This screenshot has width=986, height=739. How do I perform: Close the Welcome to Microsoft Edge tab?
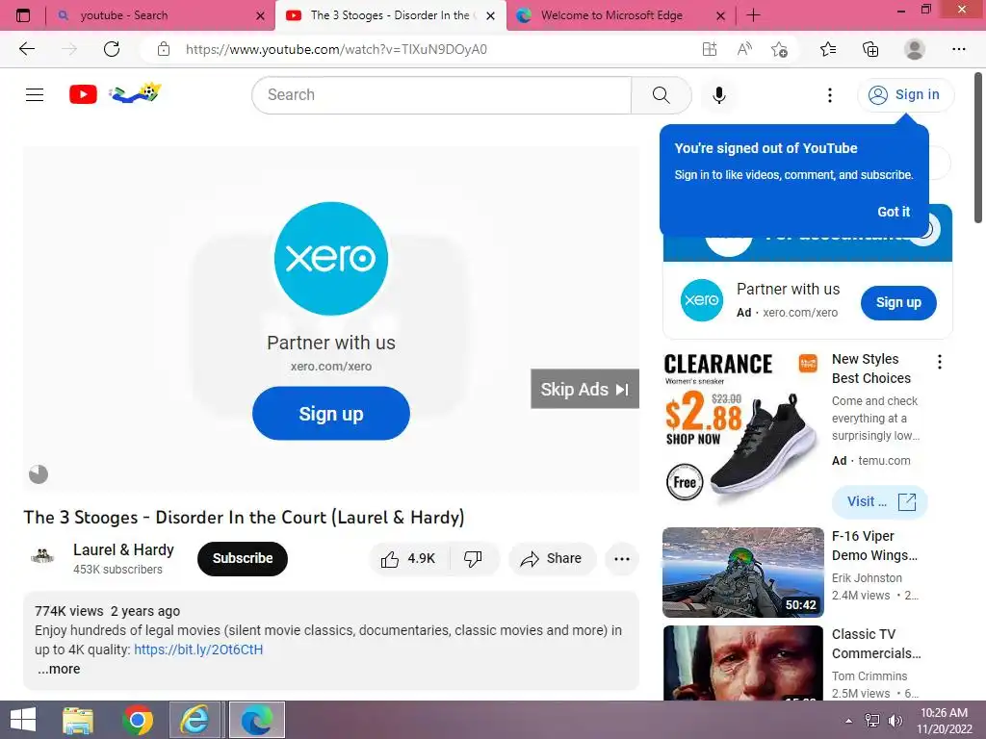[721, 16]
